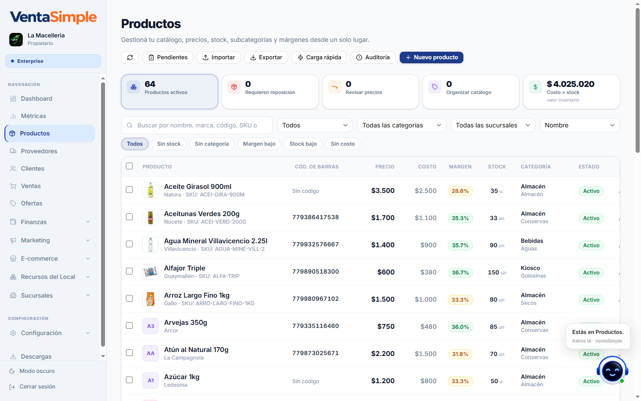Screen dimensions: 641x401
Task: Click the Importar button
Action: (219, 57)
